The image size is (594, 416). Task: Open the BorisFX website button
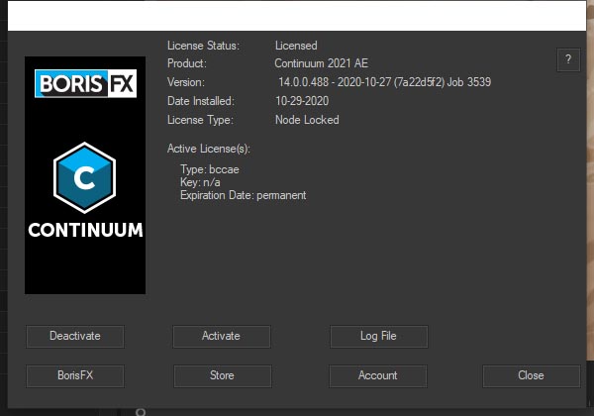click(75, 375)
